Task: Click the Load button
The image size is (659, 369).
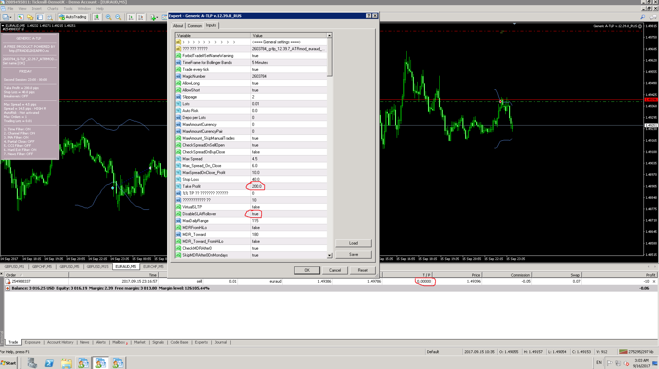Action: click(x=353, y=243)
